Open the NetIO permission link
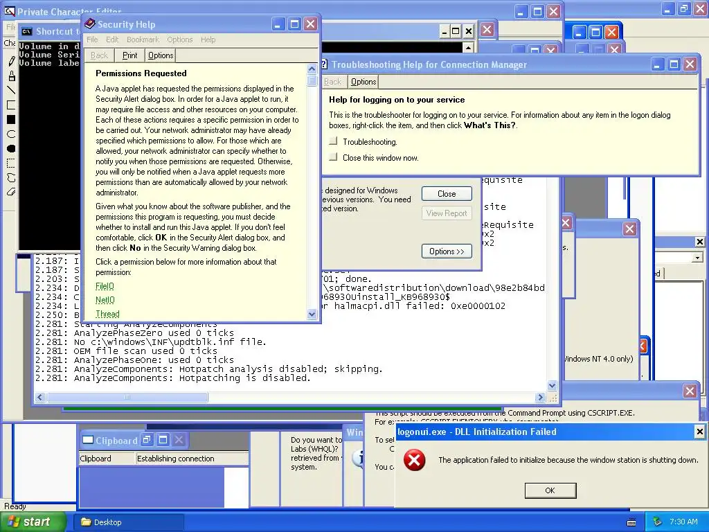 105,300
